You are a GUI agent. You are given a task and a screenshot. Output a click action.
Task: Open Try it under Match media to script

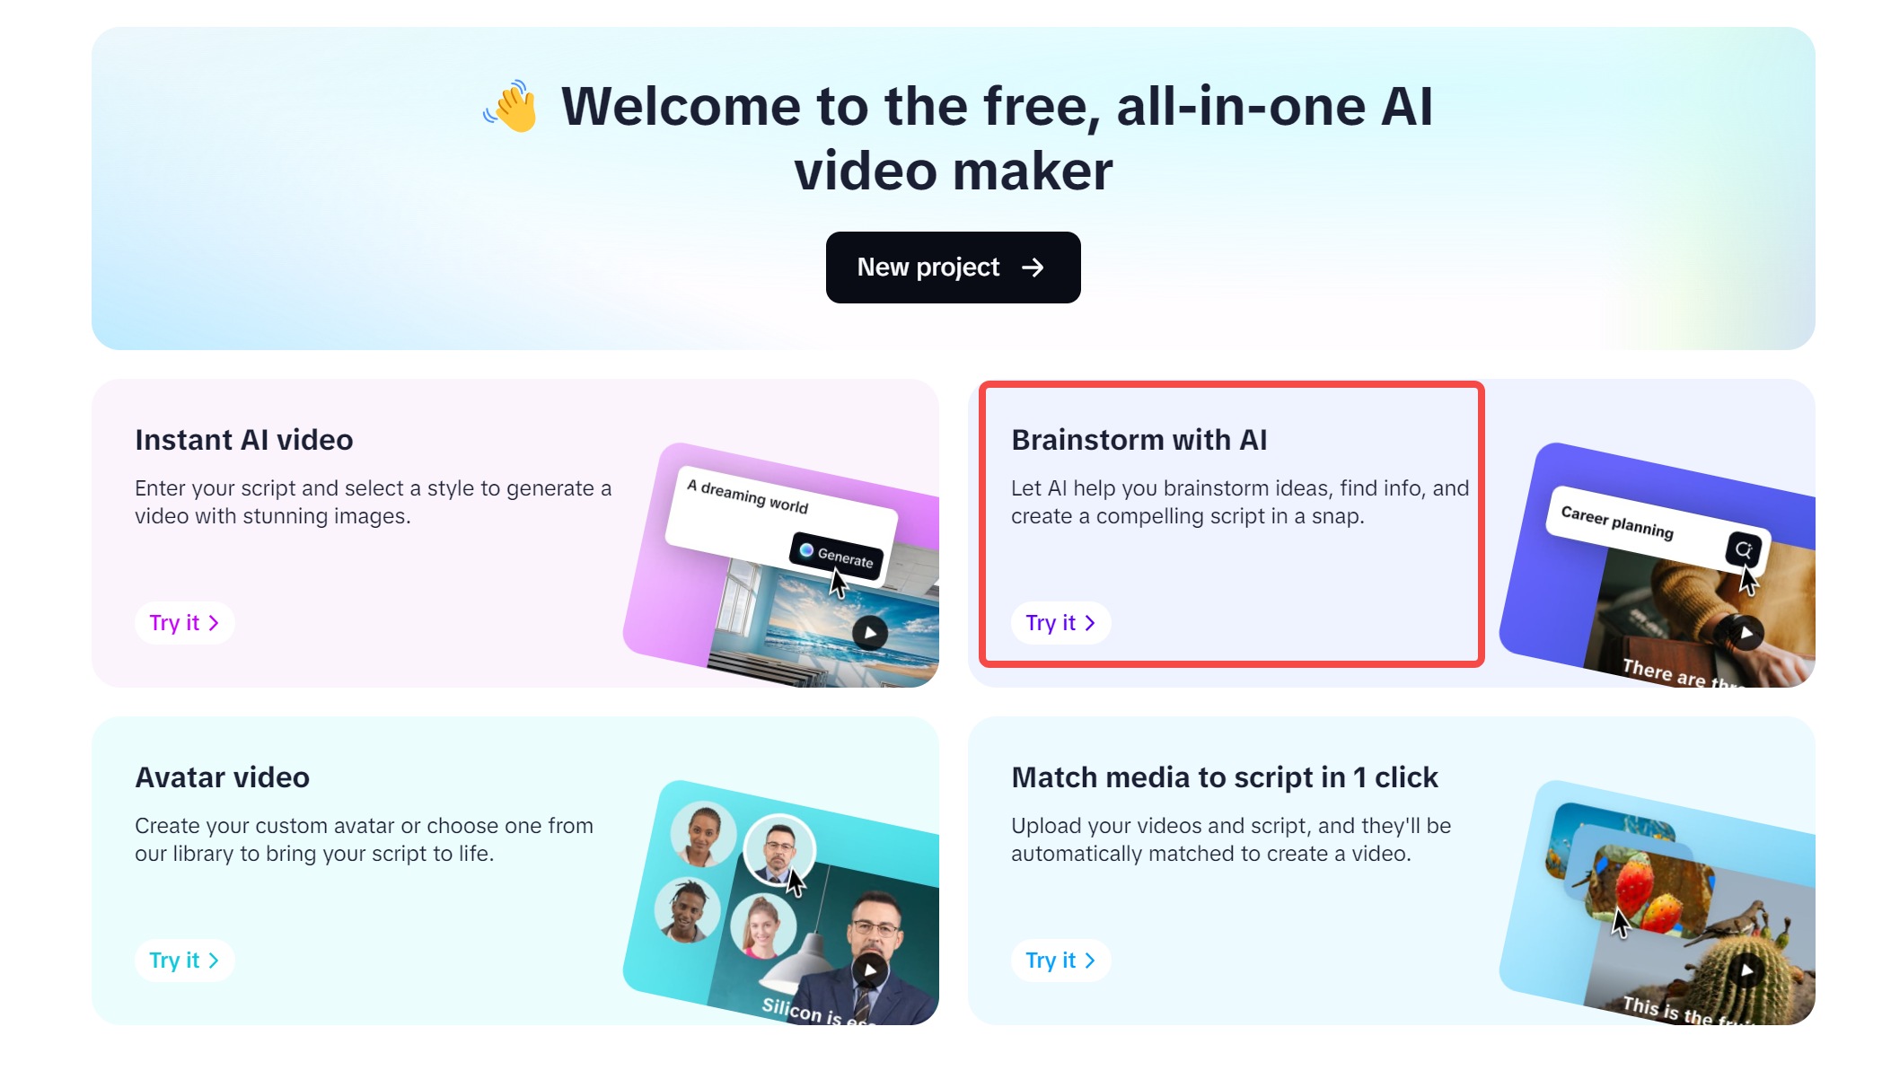tap(1060, 961)
